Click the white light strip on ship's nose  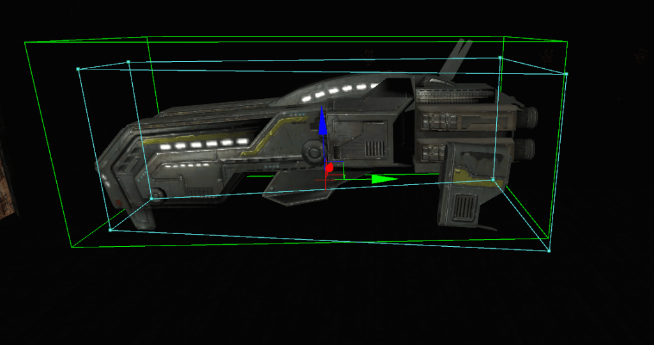pyautogui.click(x=201, y=145)
